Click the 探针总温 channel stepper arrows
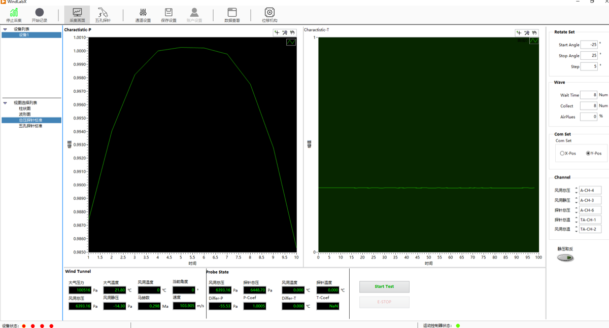Image resolution: width=609 pixels, height=328 pixels. point(576,220)
